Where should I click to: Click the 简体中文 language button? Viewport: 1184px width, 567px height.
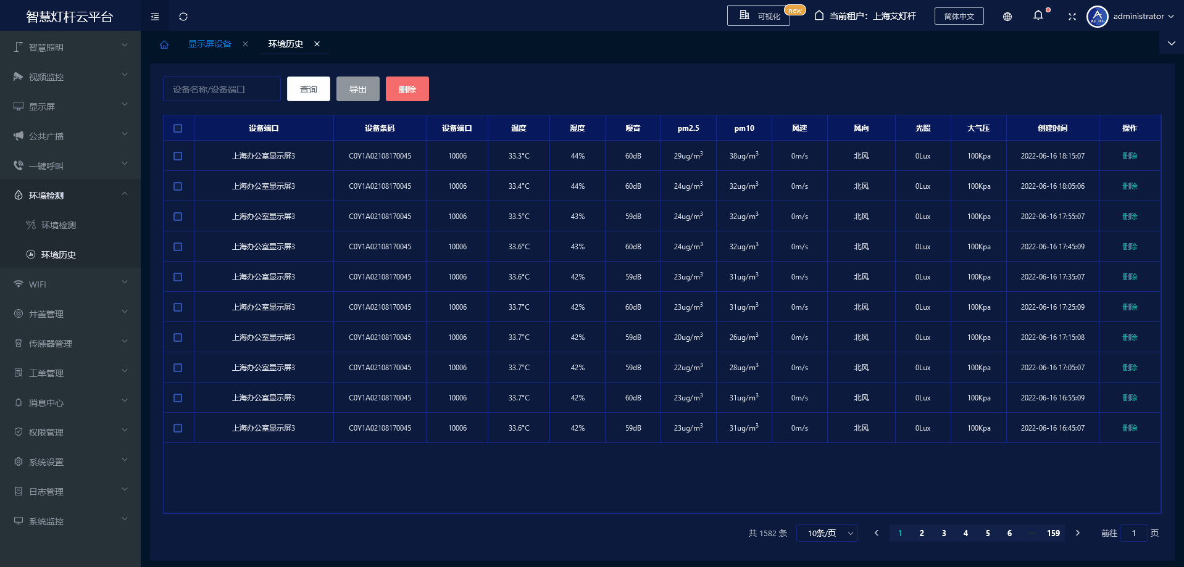coord(959,17)
